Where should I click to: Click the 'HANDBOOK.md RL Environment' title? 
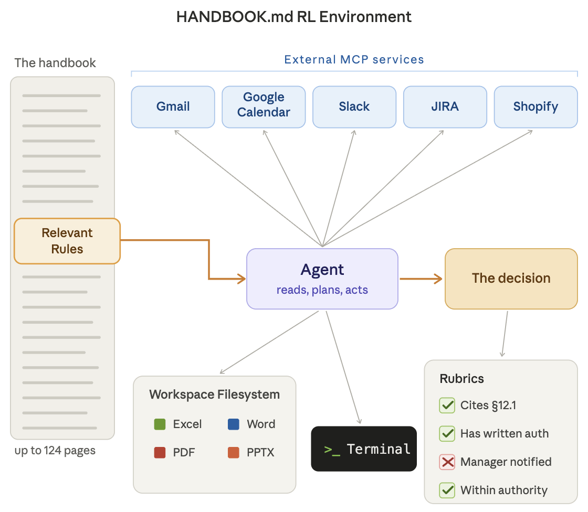[294, 17]
